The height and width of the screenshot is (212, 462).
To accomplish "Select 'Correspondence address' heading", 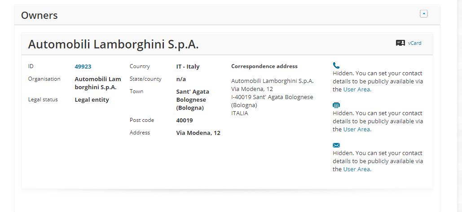I will 264,66.
